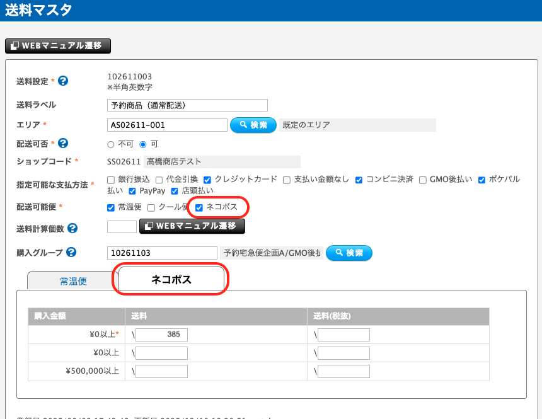
Task: Click help icon beside 配送可否 label
Action: pos(63,144)
